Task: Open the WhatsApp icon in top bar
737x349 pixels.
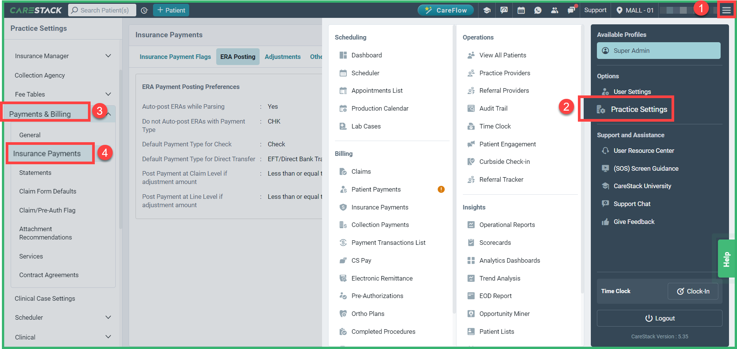Action: pyautogui.click(x=538, y=10)
